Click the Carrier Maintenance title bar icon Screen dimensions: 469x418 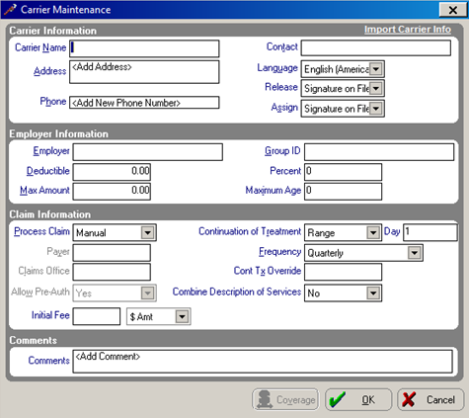point(10,9)
